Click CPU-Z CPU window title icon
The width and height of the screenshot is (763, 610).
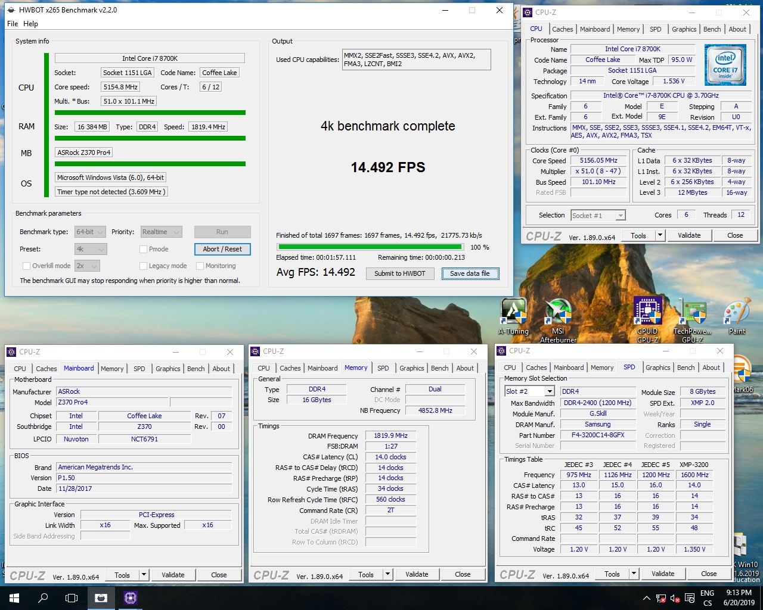(528, 12)
